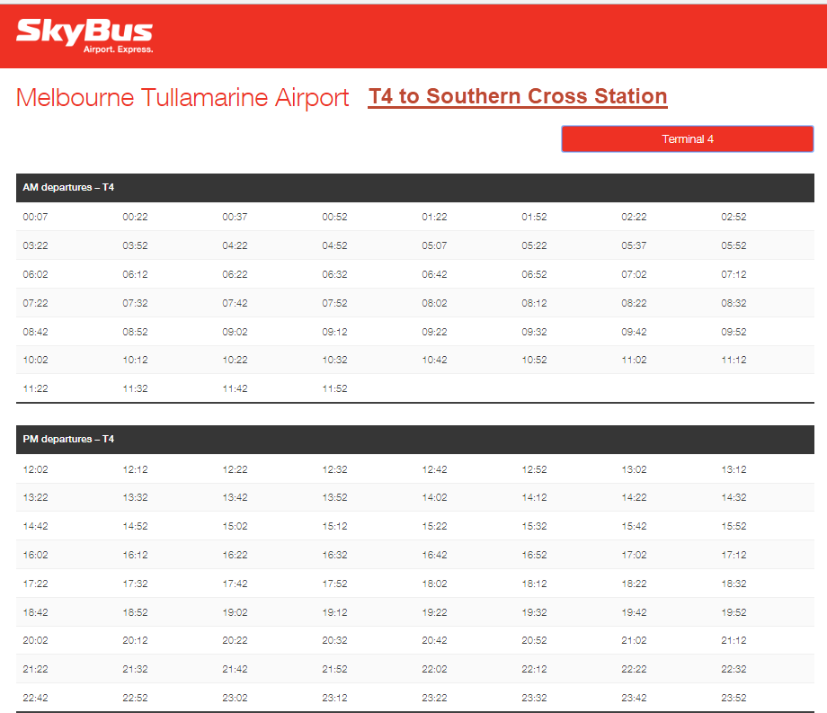The height and width of the screenshot is (713, 827).
Task: Open the T4 to Southern Cross Station link
Action: pos(518,97)
